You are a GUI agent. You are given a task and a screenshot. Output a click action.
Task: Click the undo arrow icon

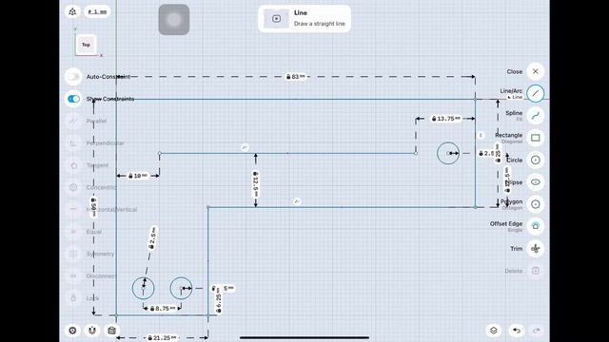(x=517, y=331)
